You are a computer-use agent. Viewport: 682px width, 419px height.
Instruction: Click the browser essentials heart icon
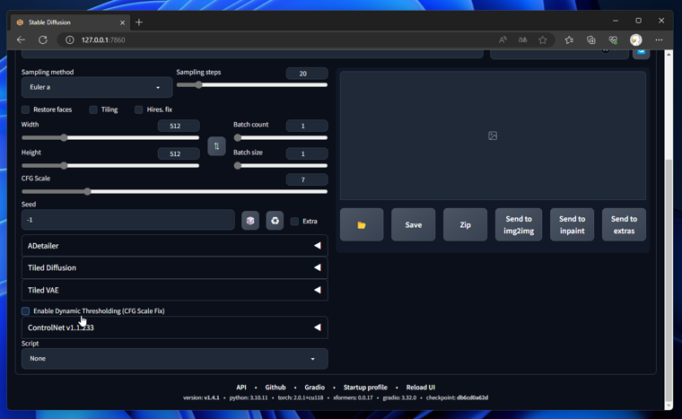click(x=613, y=40)
